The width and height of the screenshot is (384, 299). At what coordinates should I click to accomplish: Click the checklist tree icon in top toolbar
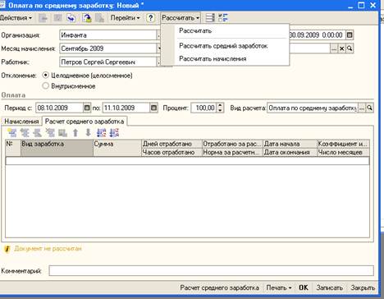[223, 18]
